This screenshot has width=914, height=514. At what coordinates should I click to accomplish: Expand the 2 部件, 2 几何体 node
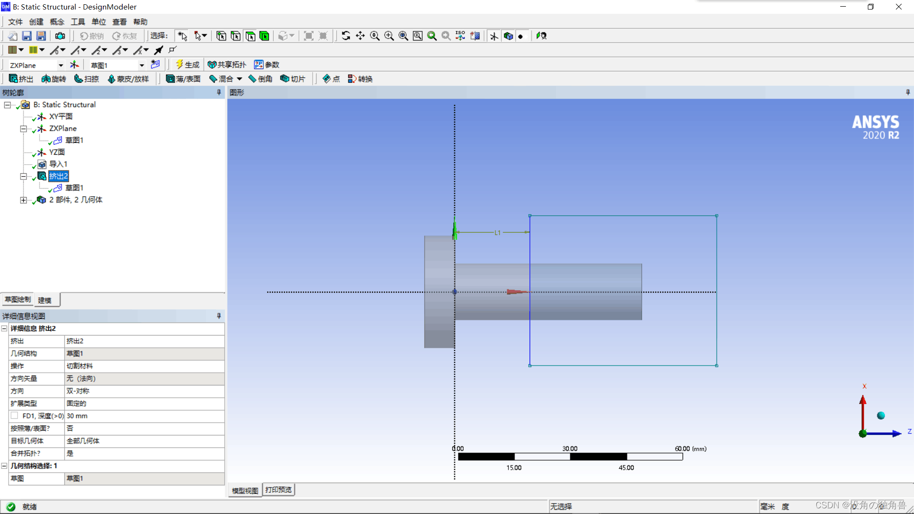tap(23, 200)
